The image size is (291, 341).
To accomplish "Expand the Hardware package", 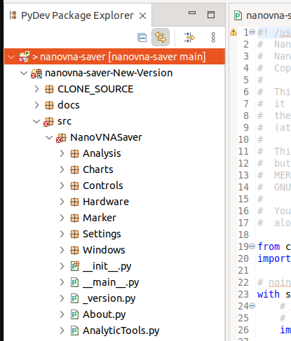I will pos(62,202).
